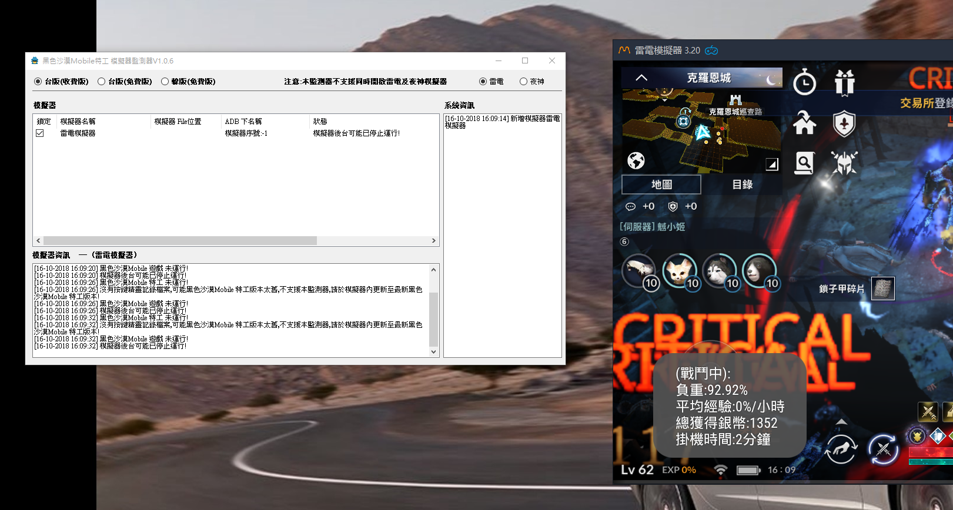
Task: Click the blue diamond sword buff icon
Action: (938, 437)
